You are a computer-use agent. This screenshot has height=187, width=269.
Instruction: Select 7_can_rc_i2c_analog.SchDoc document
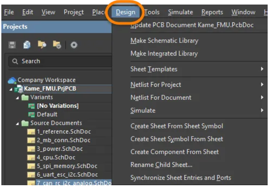click(74, 183)
